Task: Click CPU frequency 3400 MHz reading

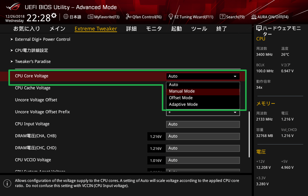Action: (x=264, y=55)
